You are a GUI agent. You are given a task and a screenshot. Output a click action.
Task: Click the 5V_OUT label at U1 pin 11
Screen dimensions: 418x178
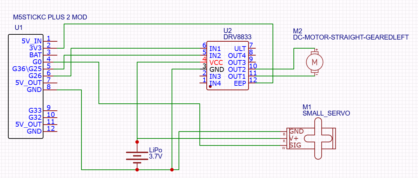[x=29, y=124]
